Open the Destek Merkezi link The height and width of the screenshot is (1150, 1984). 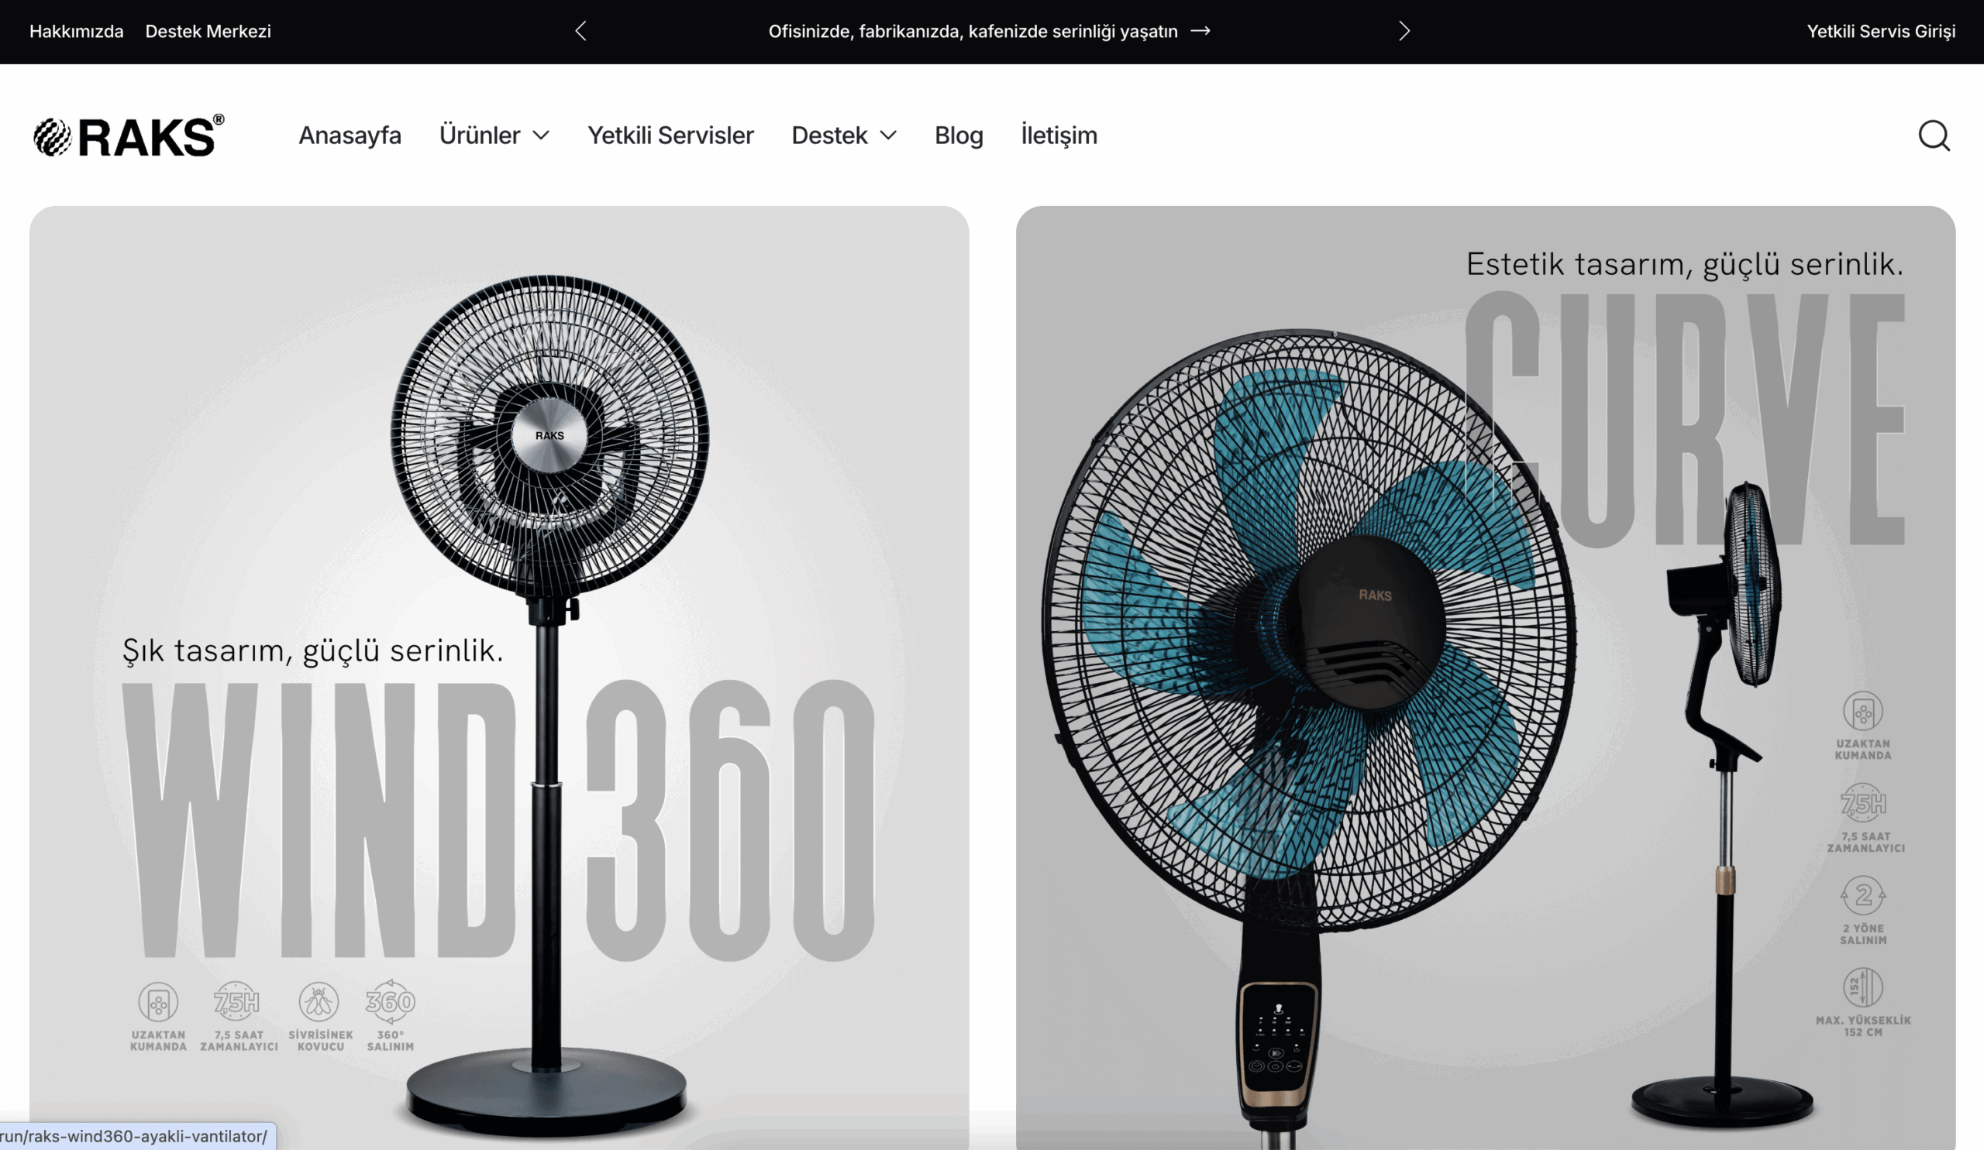pyautogui.click(x=208, y=32)
